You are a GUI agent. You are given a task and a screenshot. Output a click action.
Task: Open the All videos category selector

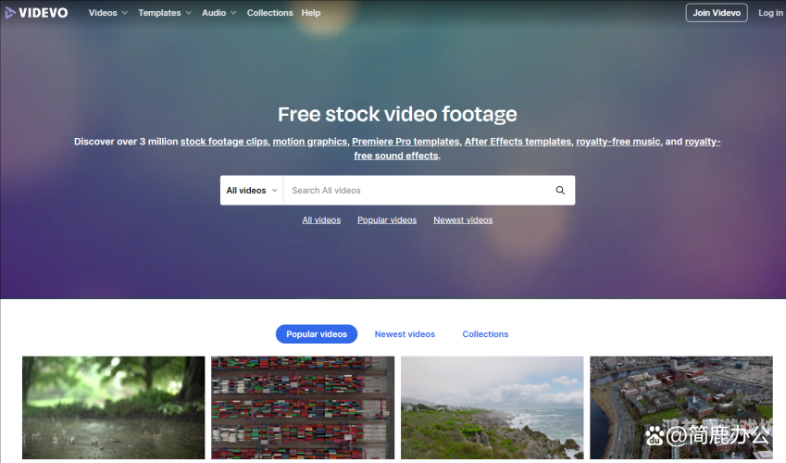coord(252,191)
